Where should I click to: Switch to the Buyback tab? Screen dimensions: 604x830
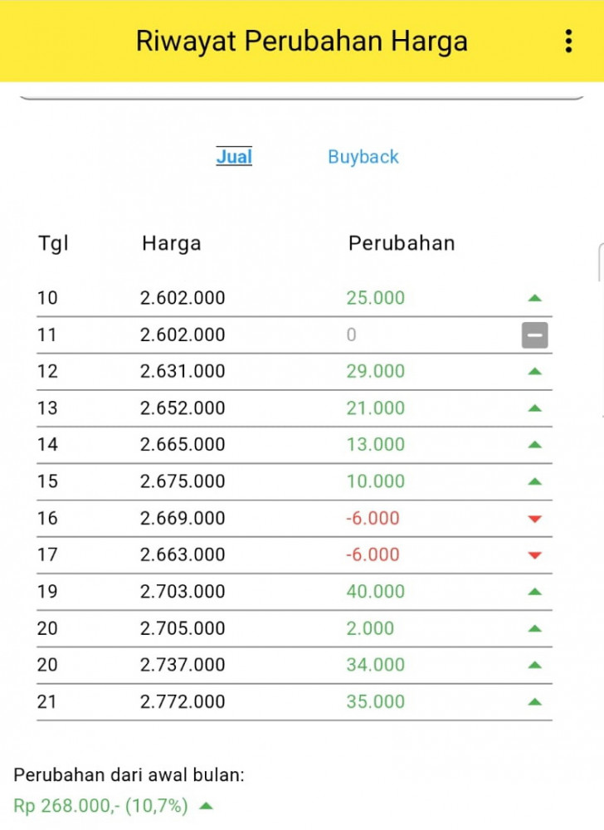point(363,157)
